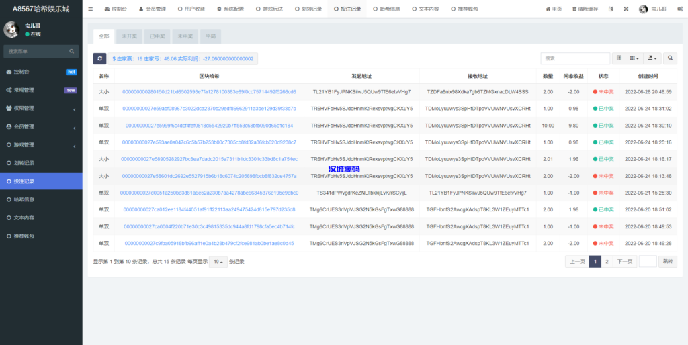
Task: Click the sidebar profile avatar image
Action: point(11,30)
